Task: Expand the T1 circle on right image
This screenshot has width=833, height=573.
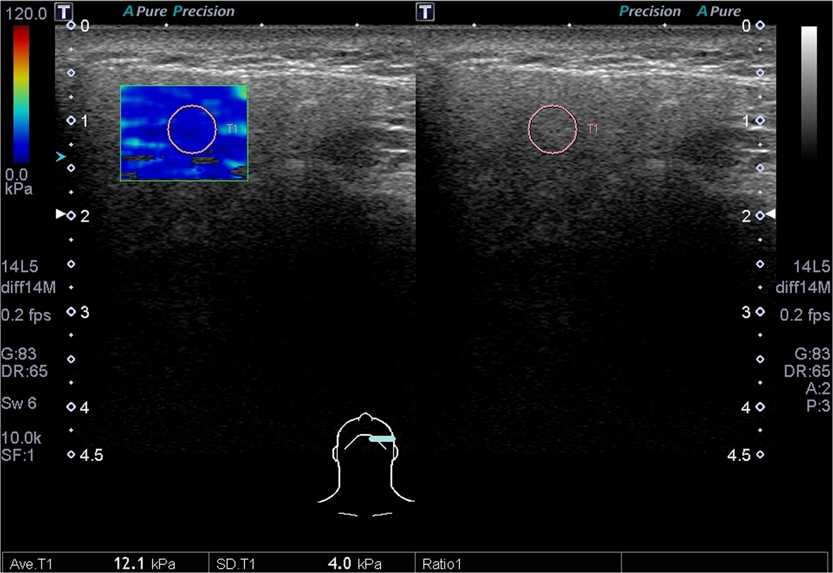Action: pos(553,129)
